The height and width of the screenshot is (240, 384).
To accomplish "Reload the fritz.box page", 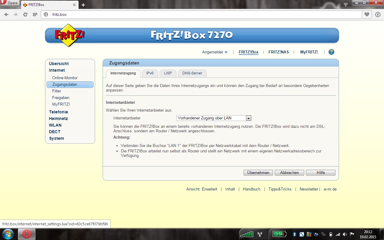I will [x=25, y=14].
